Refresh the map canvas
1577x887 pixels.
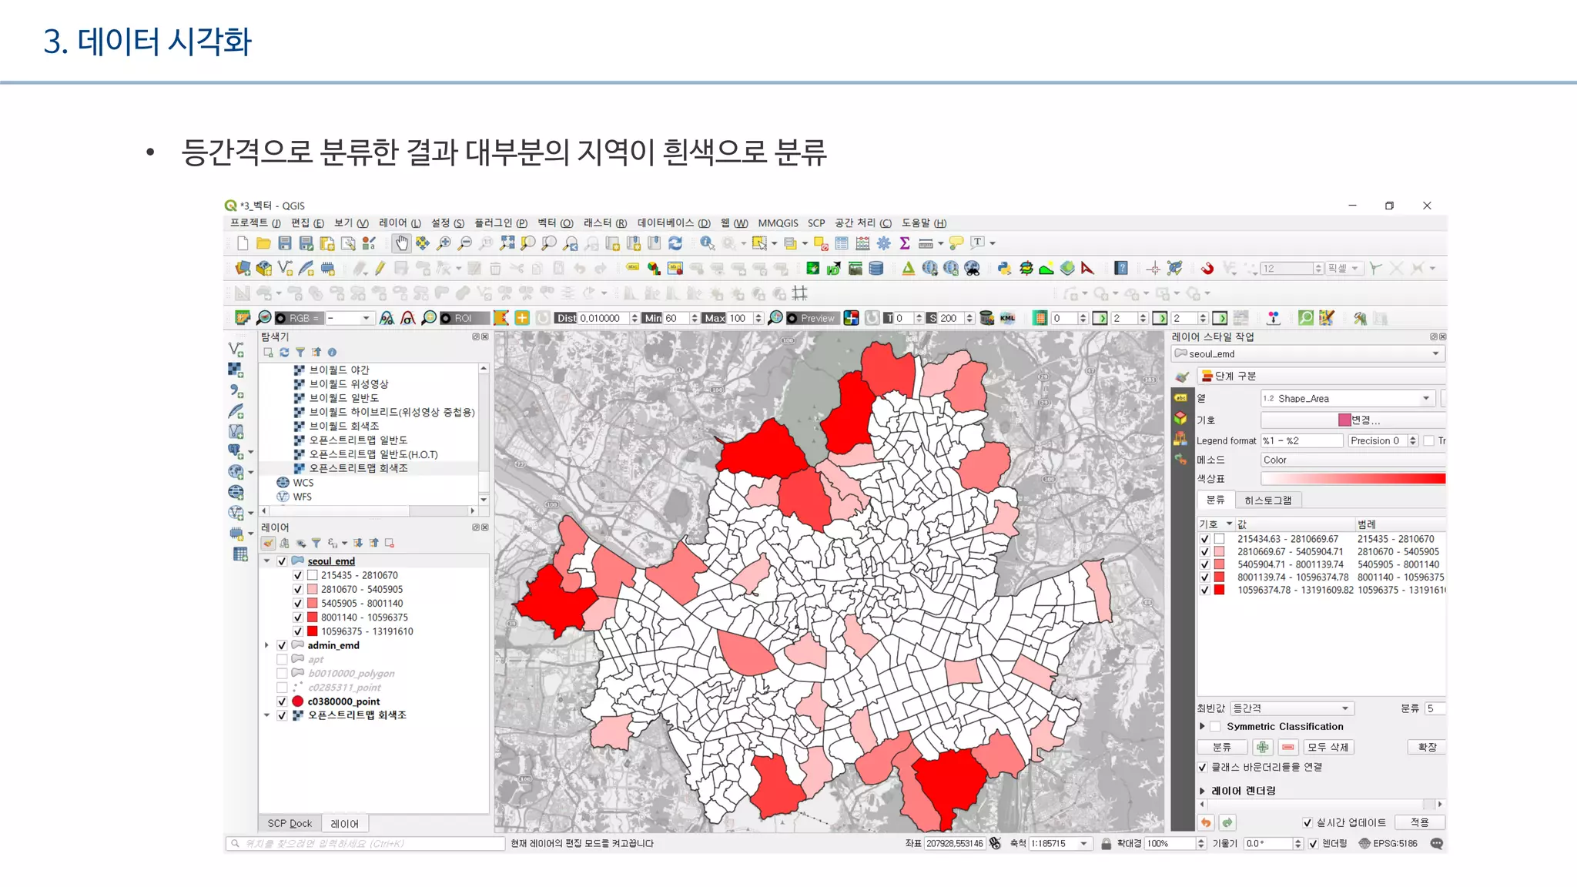click(x=675, y=243)
